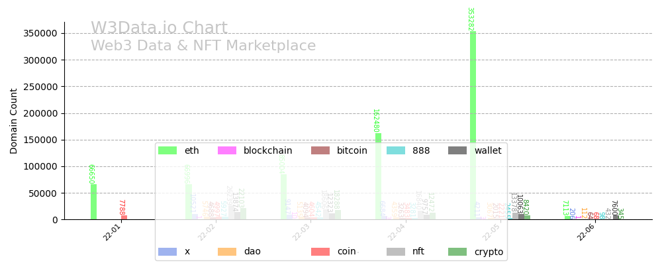Click the green eth legend swatch
662x265 pixels.
(x=167, y=150)
